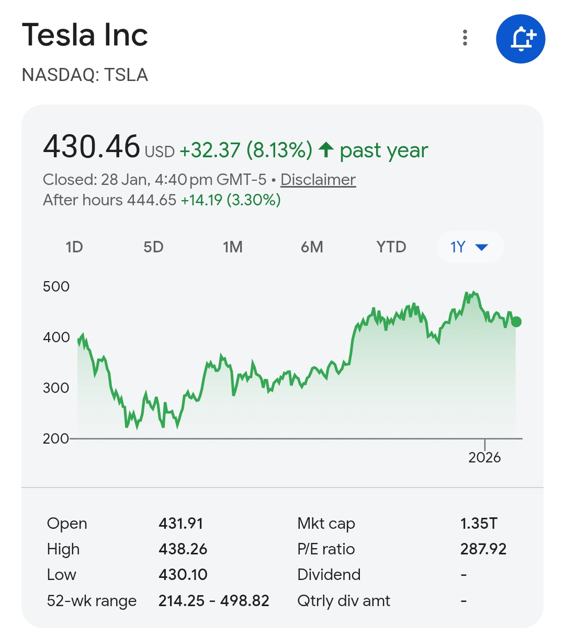Click the 52-wk range values

(x=214, y=601)
